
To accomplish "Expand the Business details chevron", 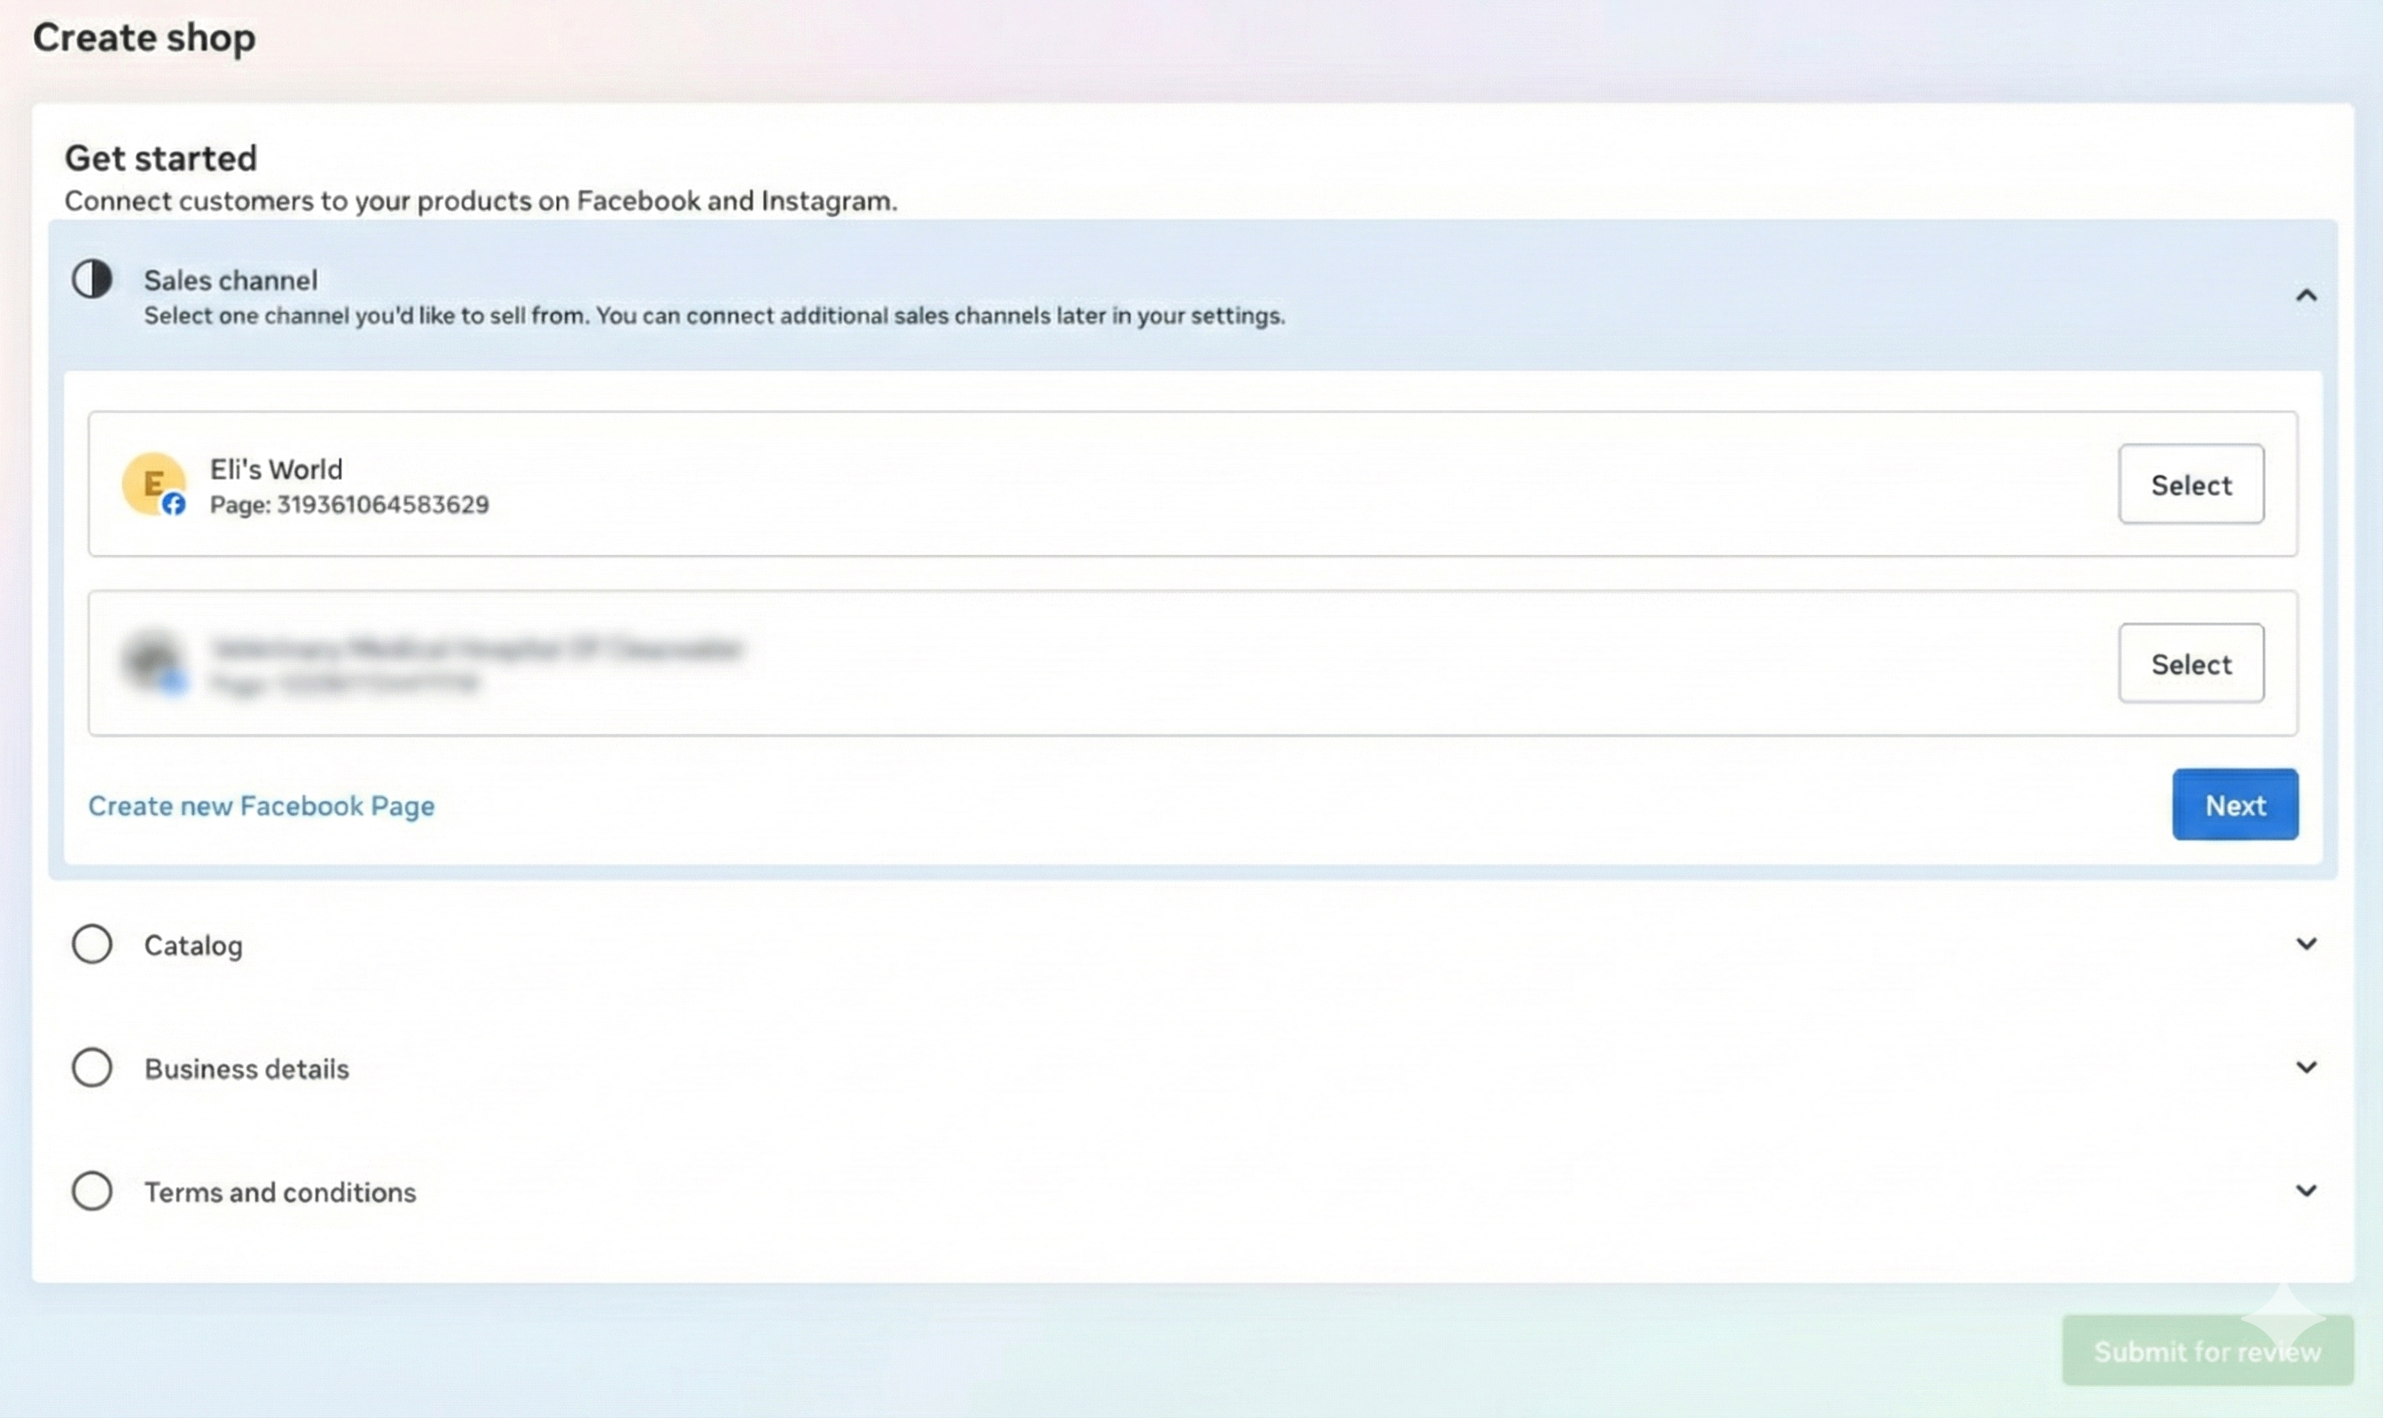I will [x=2306, y=1067].
